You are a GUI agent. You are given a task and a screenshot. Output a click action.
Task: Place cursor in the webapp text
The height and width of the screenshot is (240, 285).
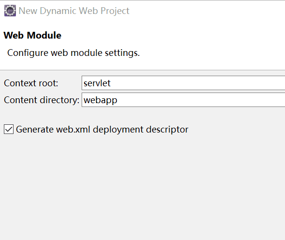(x=100, y=100)
